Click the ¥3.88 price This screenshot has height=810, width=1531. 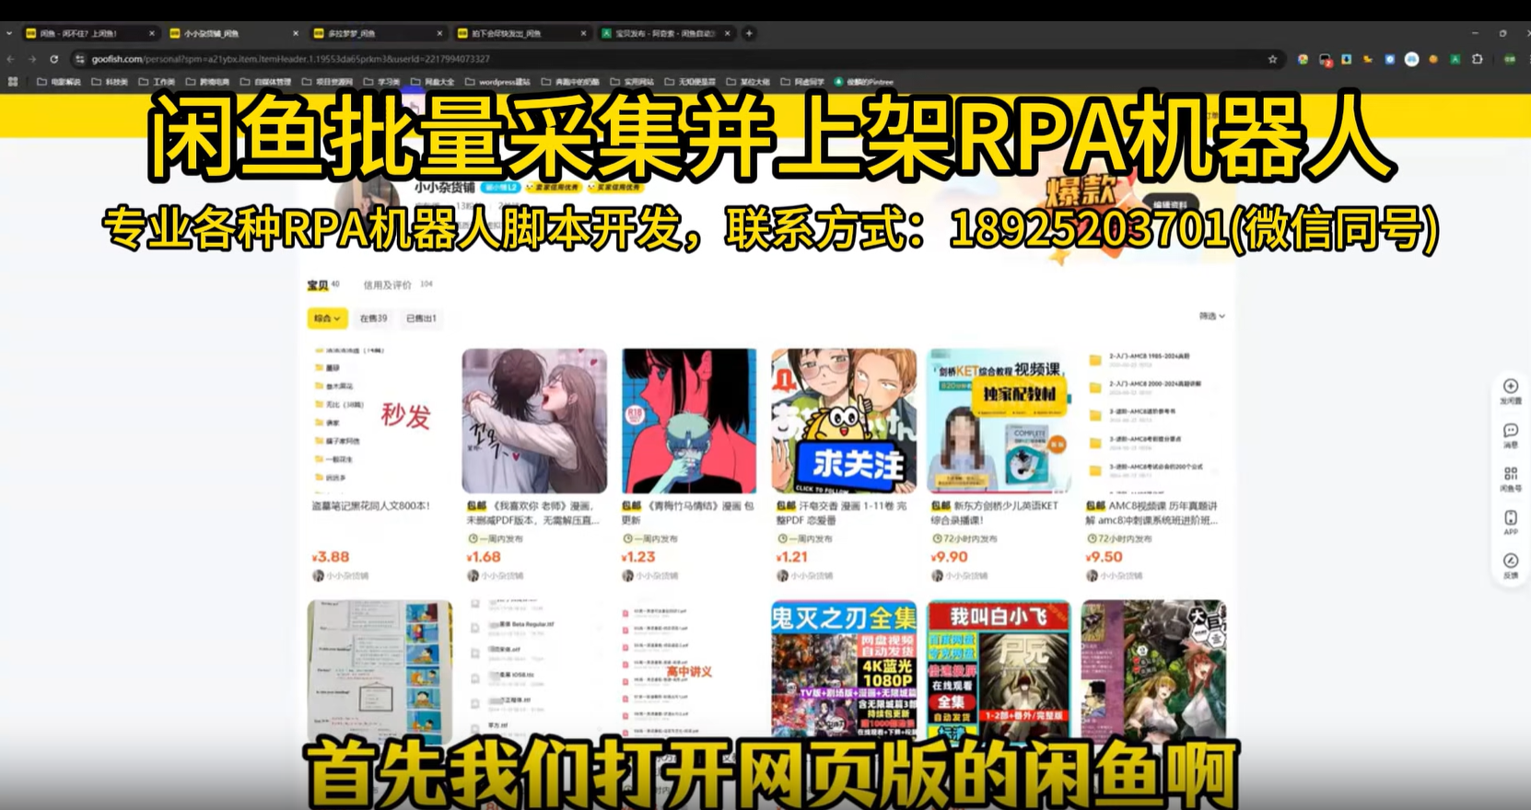pos(331,557)
